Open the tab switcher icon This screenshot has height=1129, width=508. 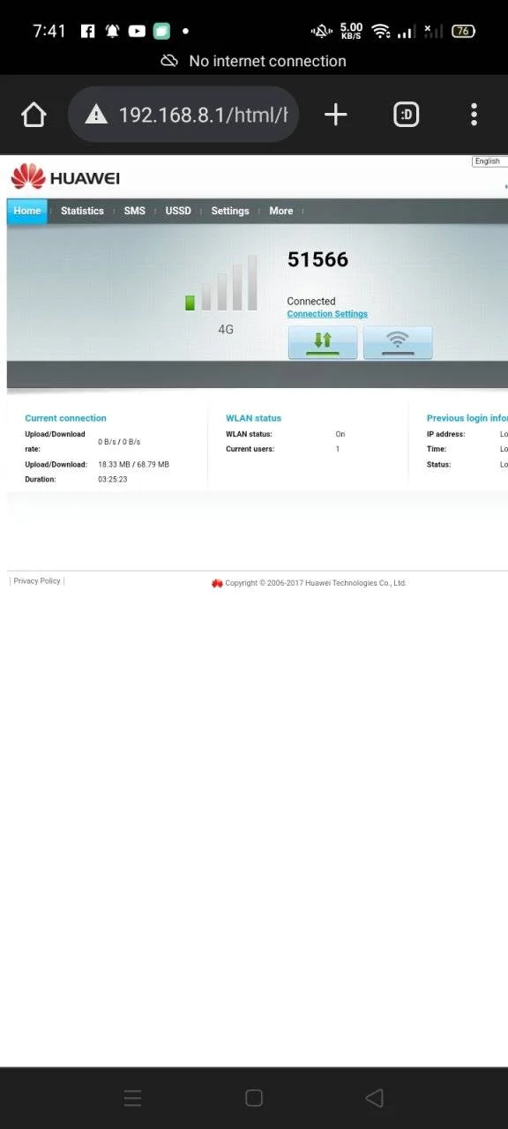[x=406, y=115]
